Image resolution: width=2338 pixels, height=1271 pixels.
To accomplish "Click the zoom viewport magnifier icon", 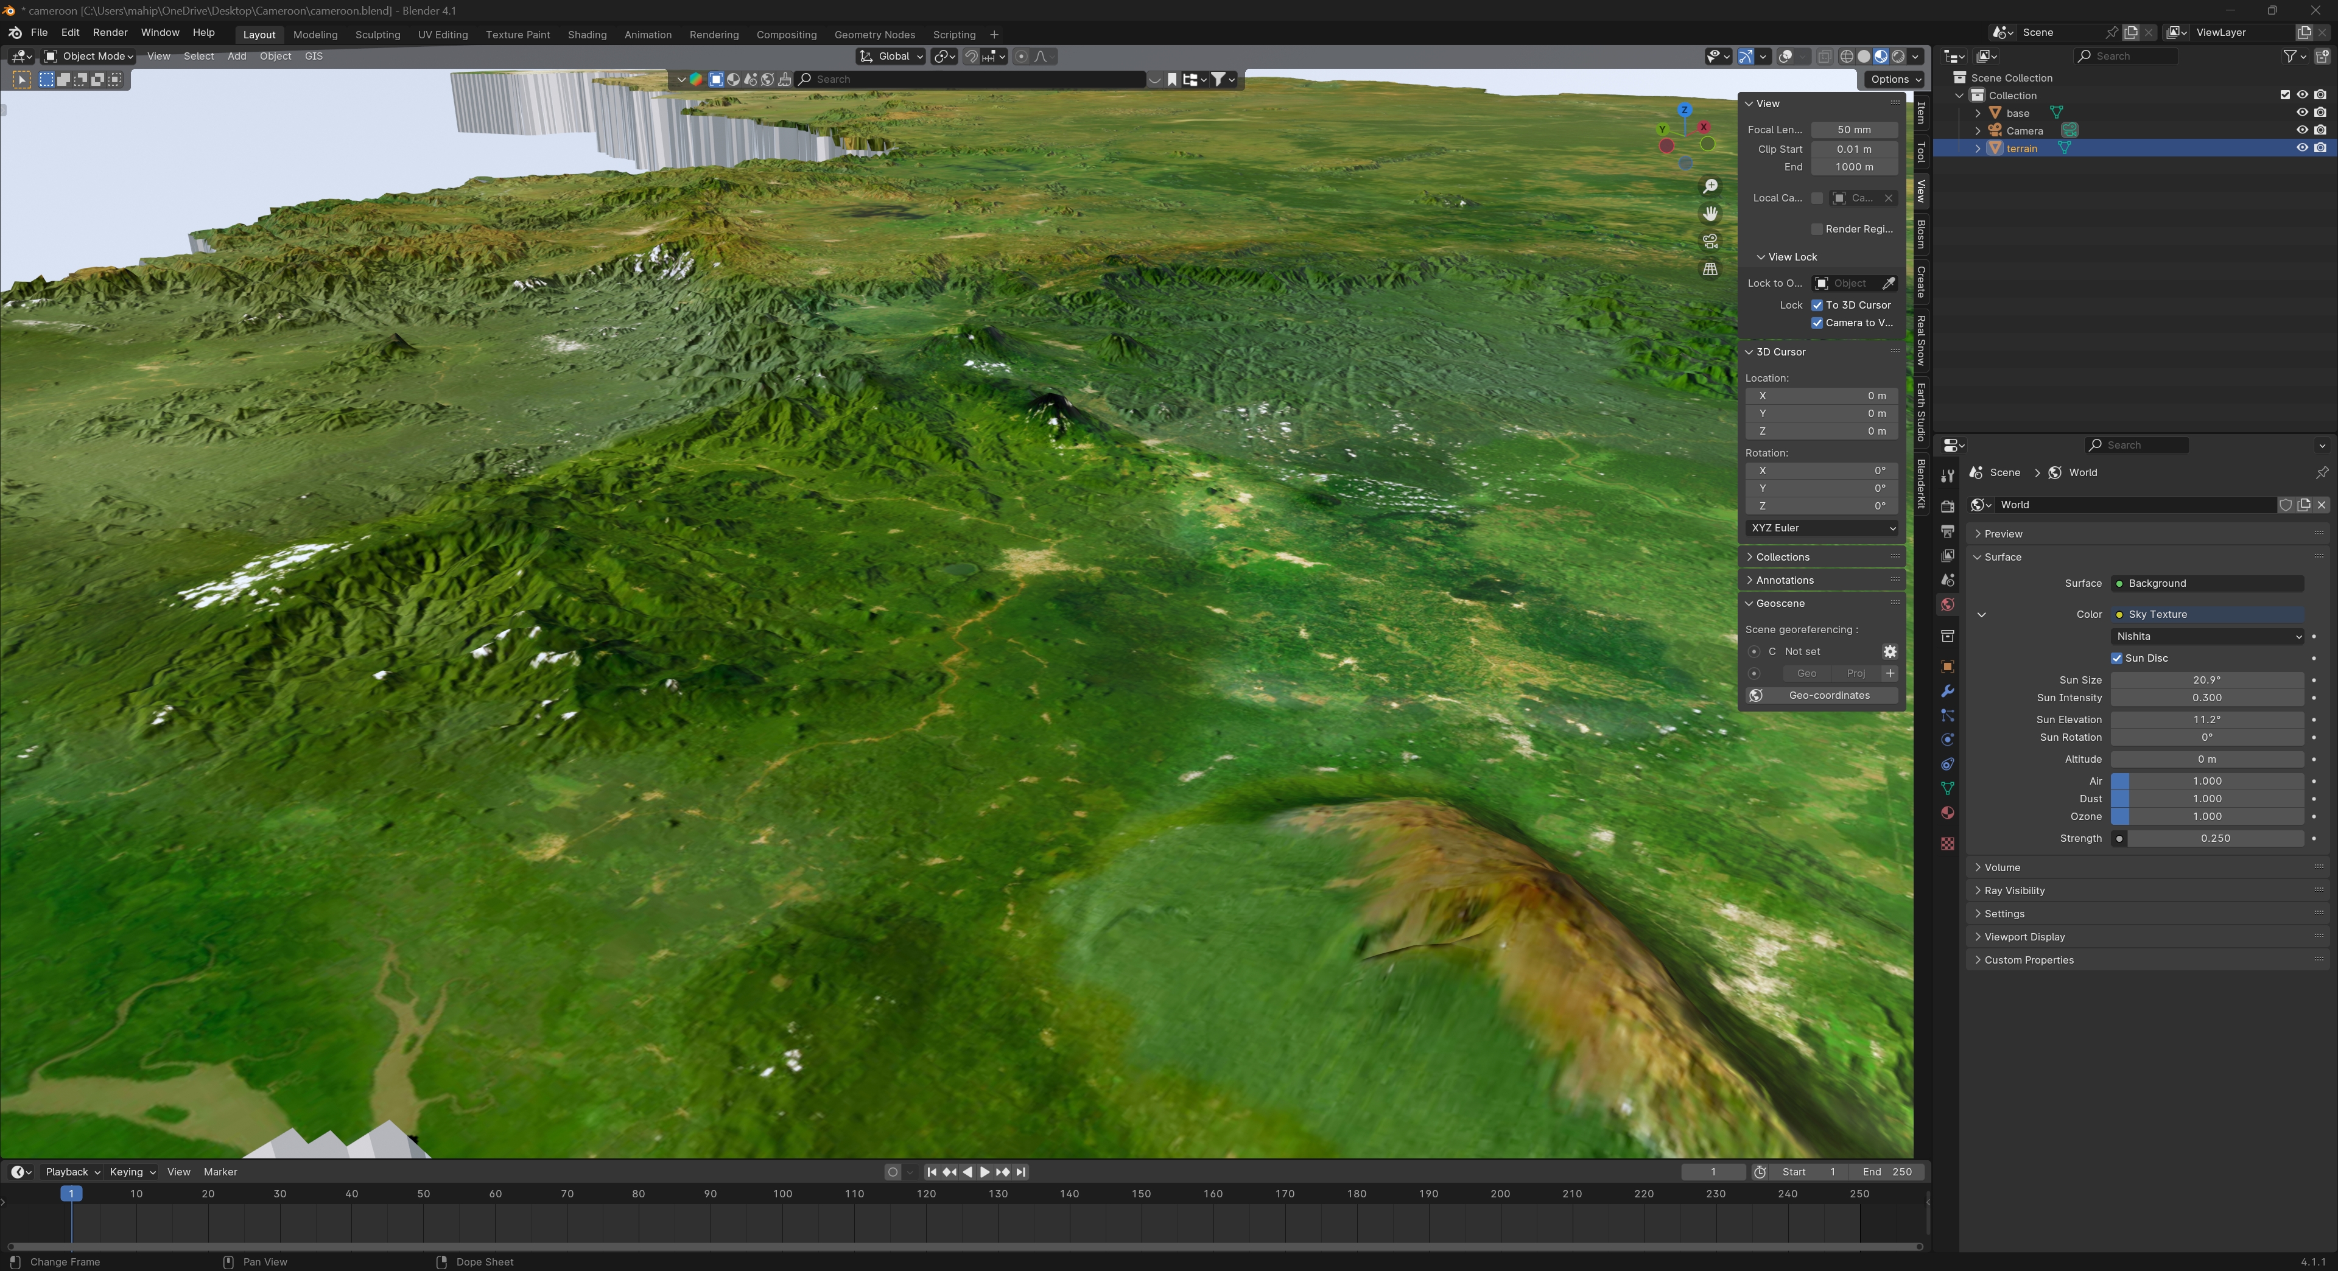I will tap(1710, 186).
